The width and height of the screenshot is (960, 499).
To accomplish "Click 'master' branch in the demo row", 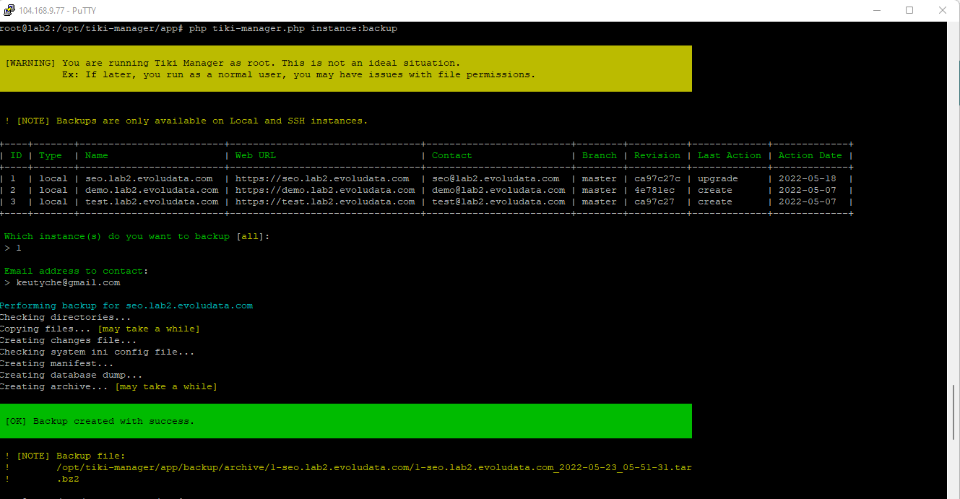I will [x=600, y=190].
